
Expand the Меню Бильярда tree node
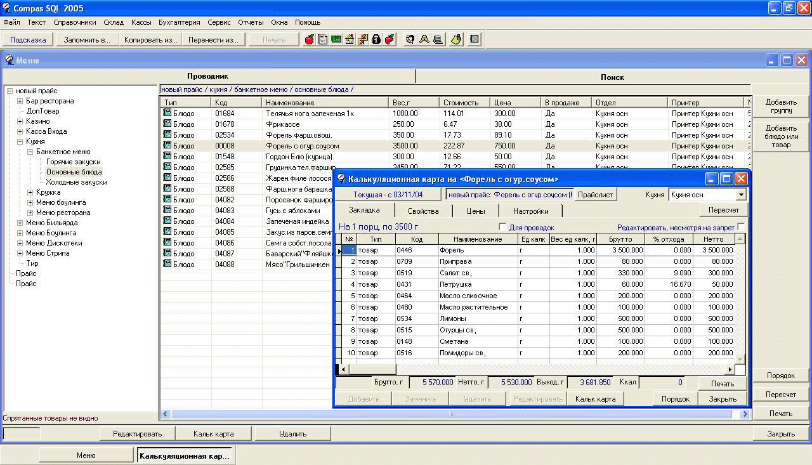20,223
